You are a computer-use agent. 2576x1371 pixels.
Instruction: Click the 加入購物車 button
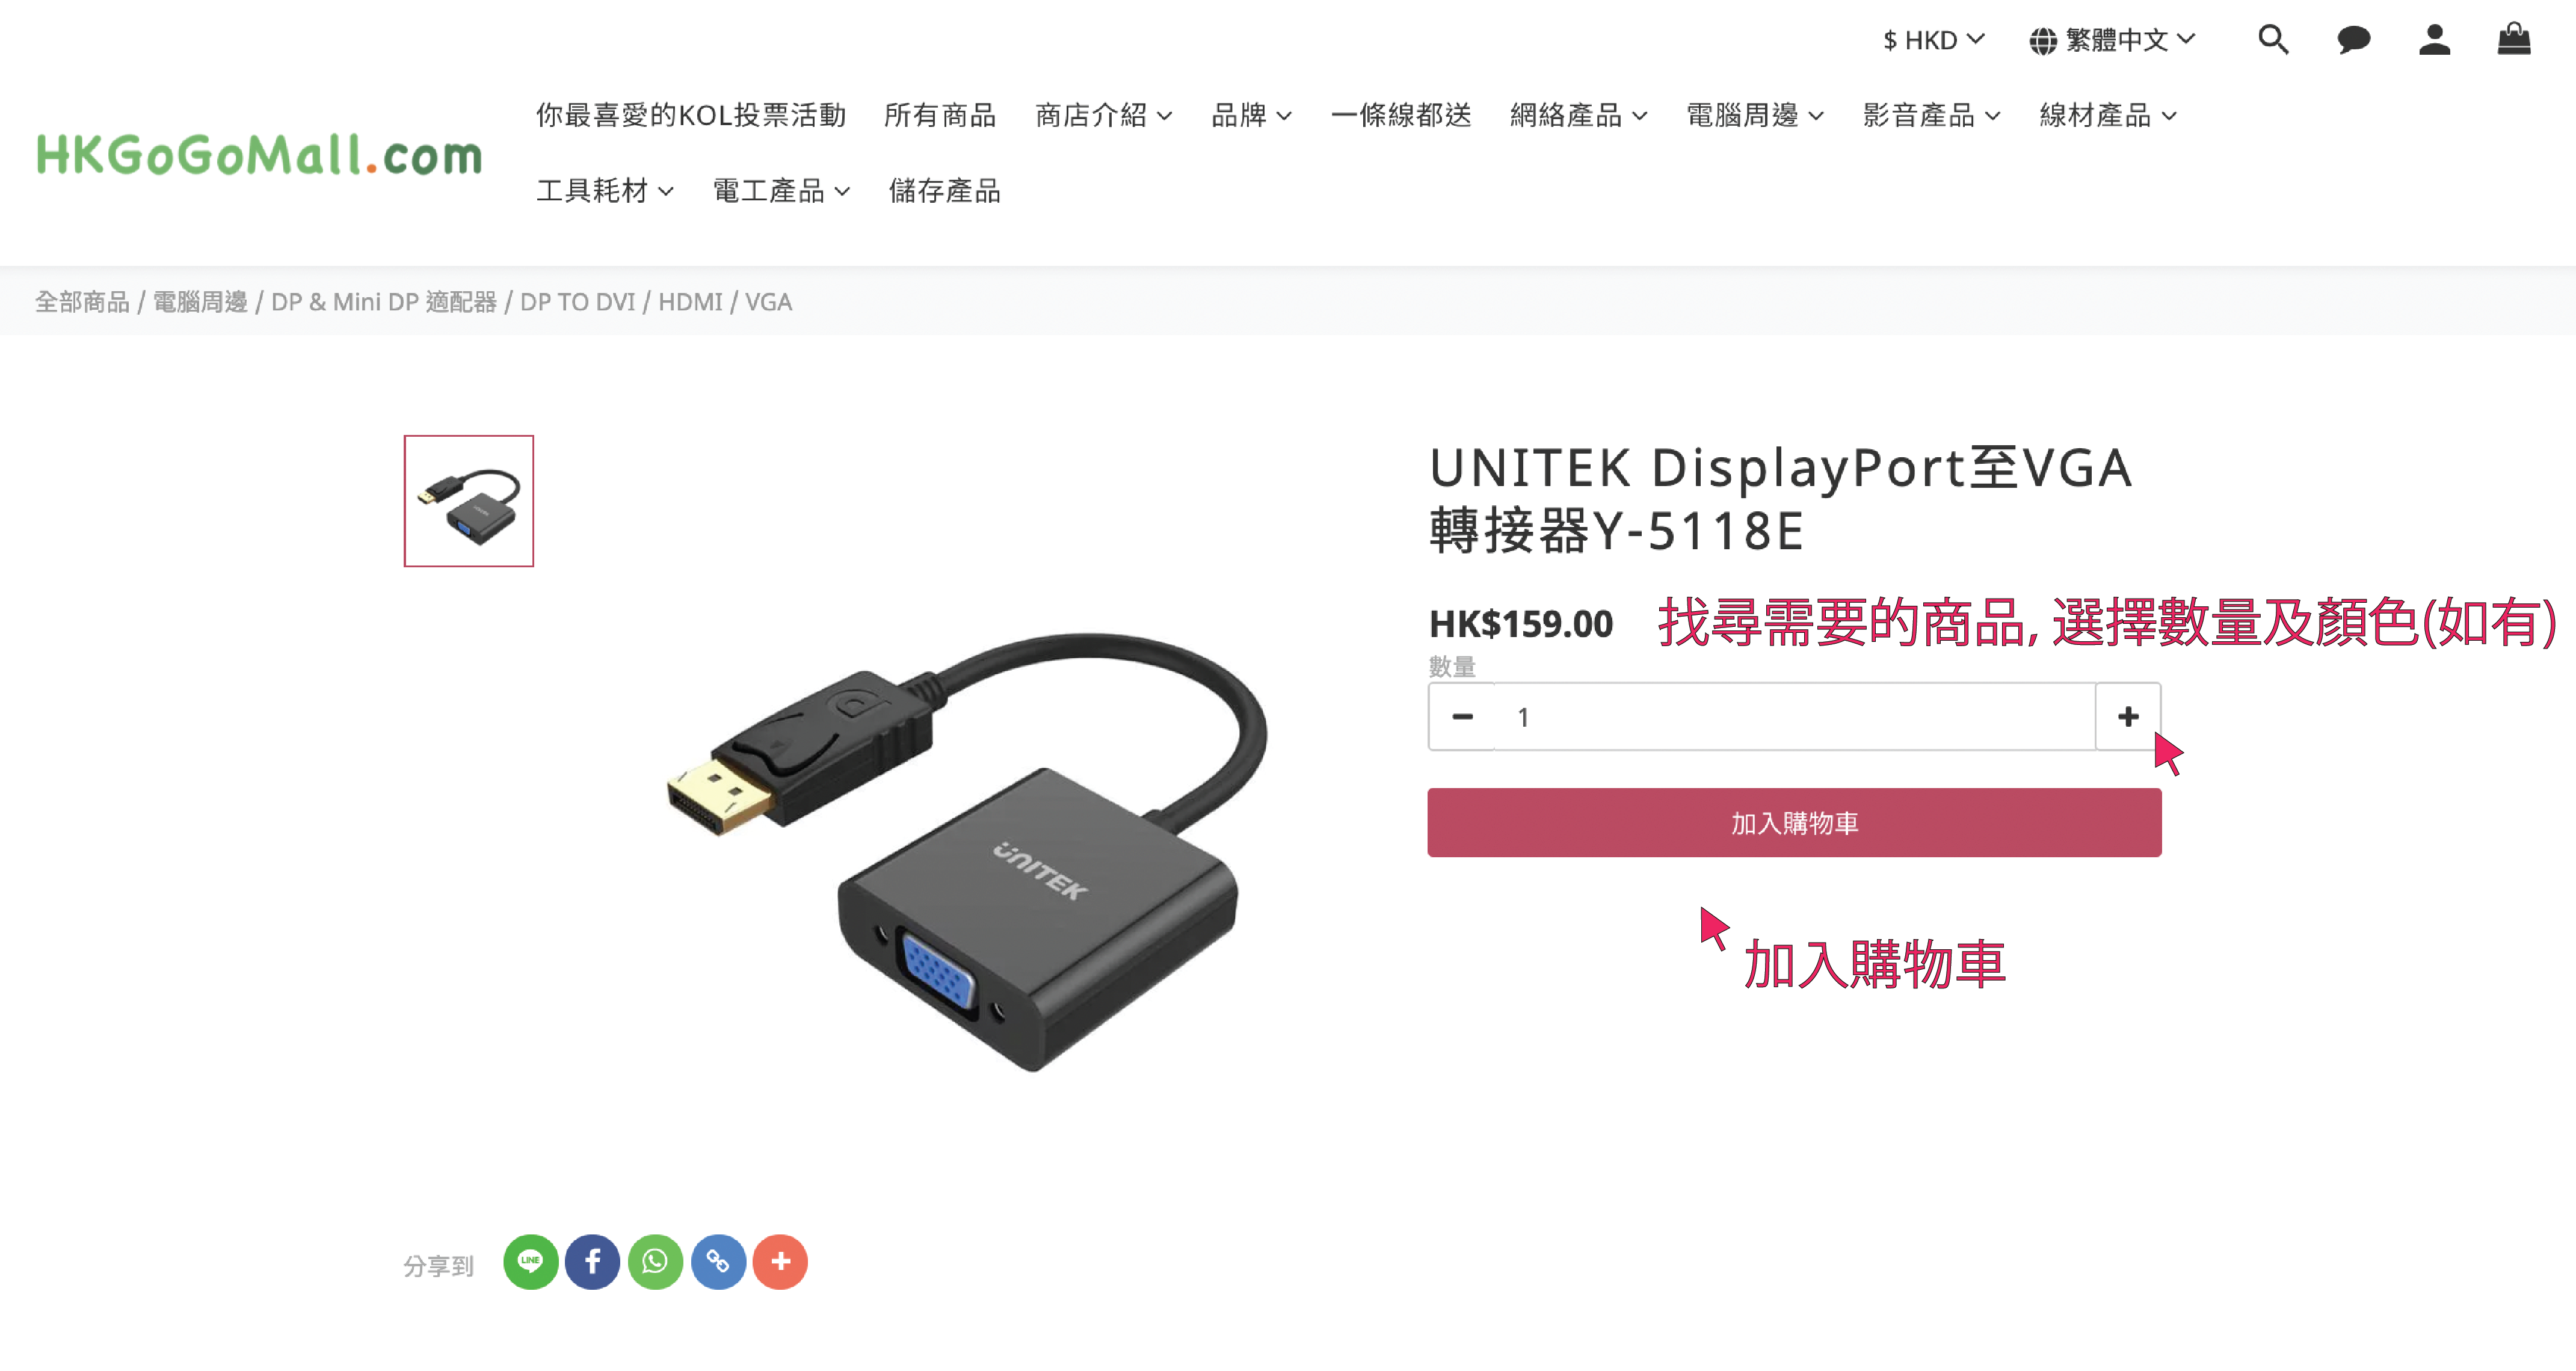click(1794, 822)
